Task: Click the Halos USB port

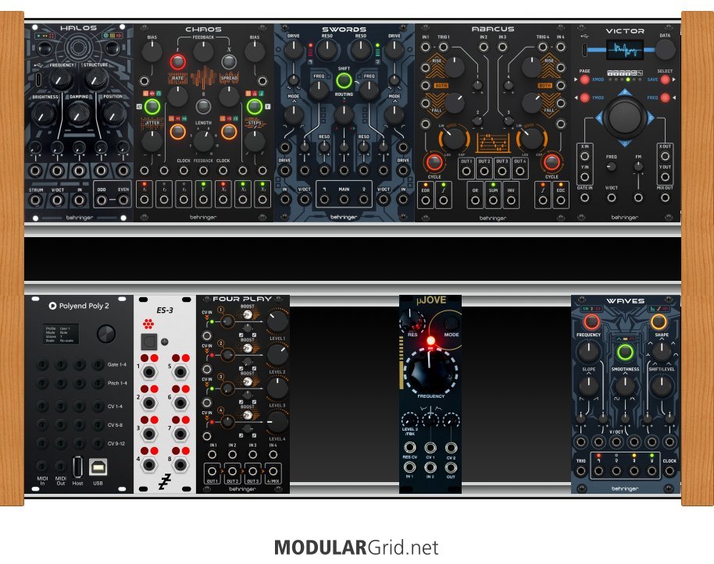Action: pyautogui.click(x=39, y=80)
